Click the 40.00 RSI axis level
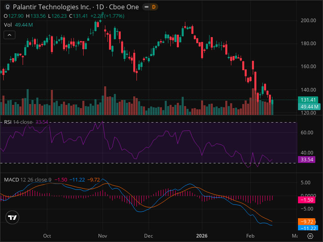The image size is (323, 242). pyautogui.click(x=307, y=153)
